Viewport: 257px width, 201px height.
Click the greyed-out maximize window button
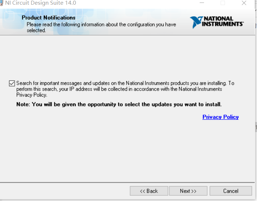[222, 3]
